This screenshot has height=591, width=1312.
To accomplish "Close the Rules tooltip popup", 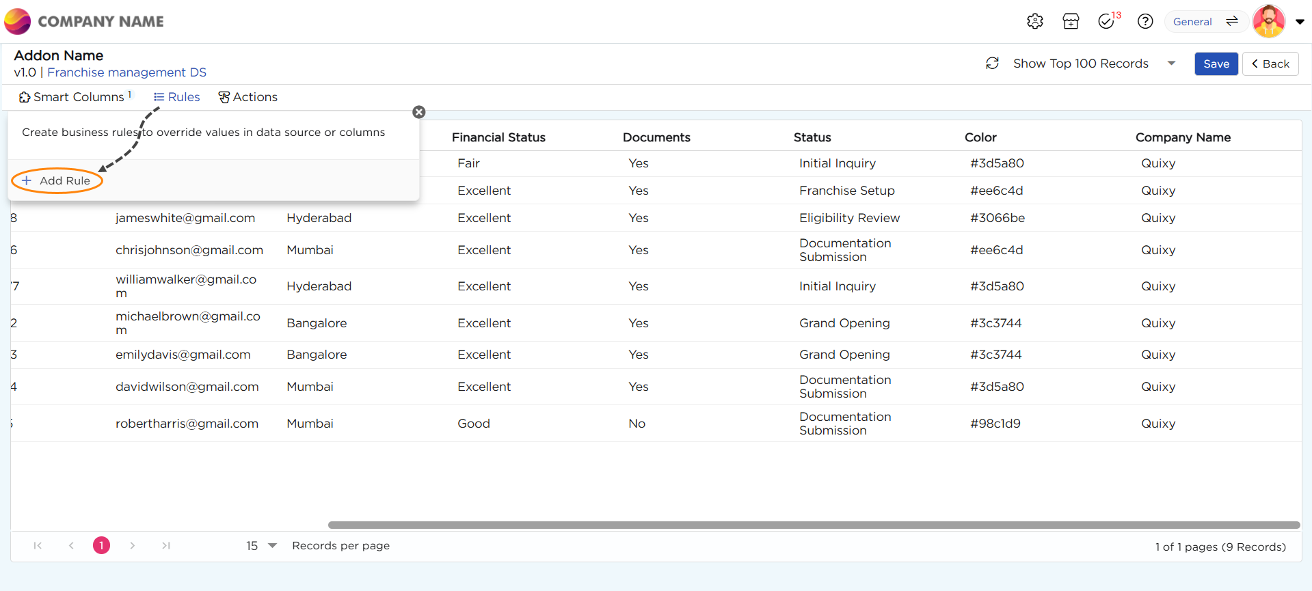I will (419, 112).
